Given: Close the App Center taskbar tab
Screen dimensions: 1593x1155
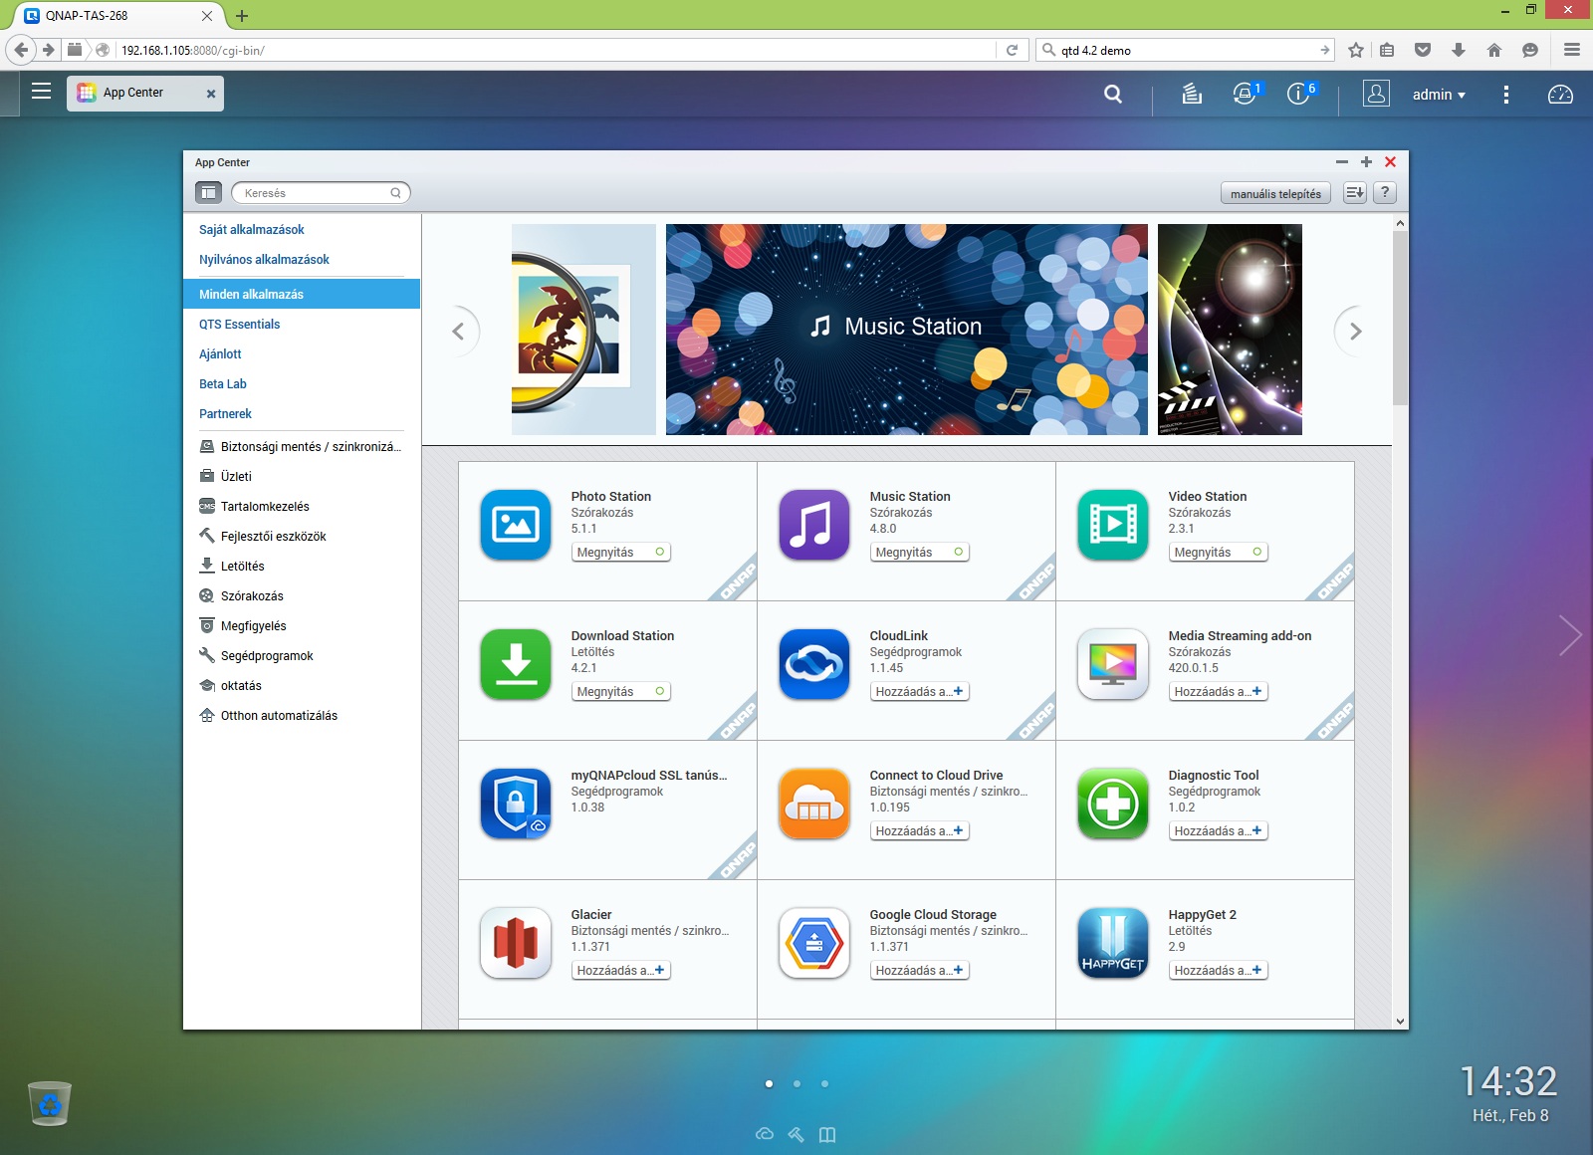Looking at the screenshot, I should [210, 94].
